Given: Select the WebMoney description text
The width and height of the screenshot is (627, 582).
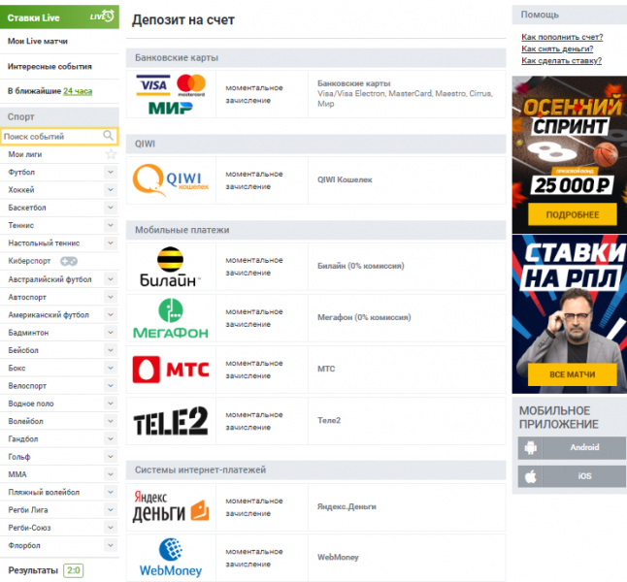Looking at the screenshot, I should tap(338, 558).
